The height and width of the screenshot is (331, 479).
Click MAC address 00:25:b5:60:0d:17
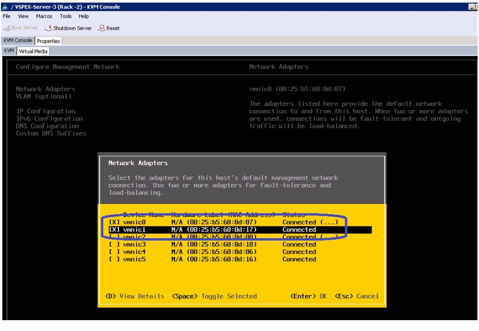click(222, 229)
